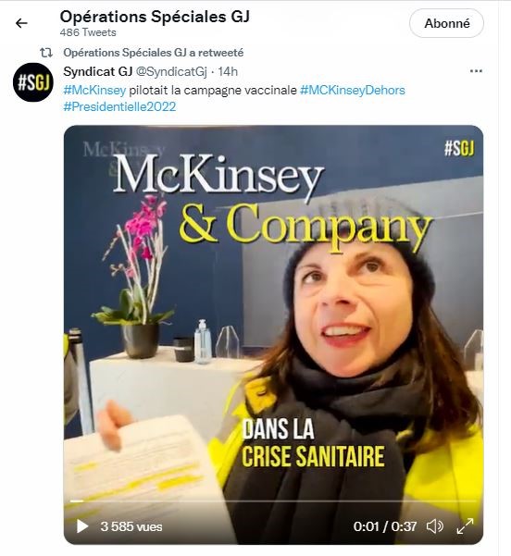The height and width of the screenshot is (556, 511).
Task: Click the 3 585 vues view counter
Action: [131, 526]
